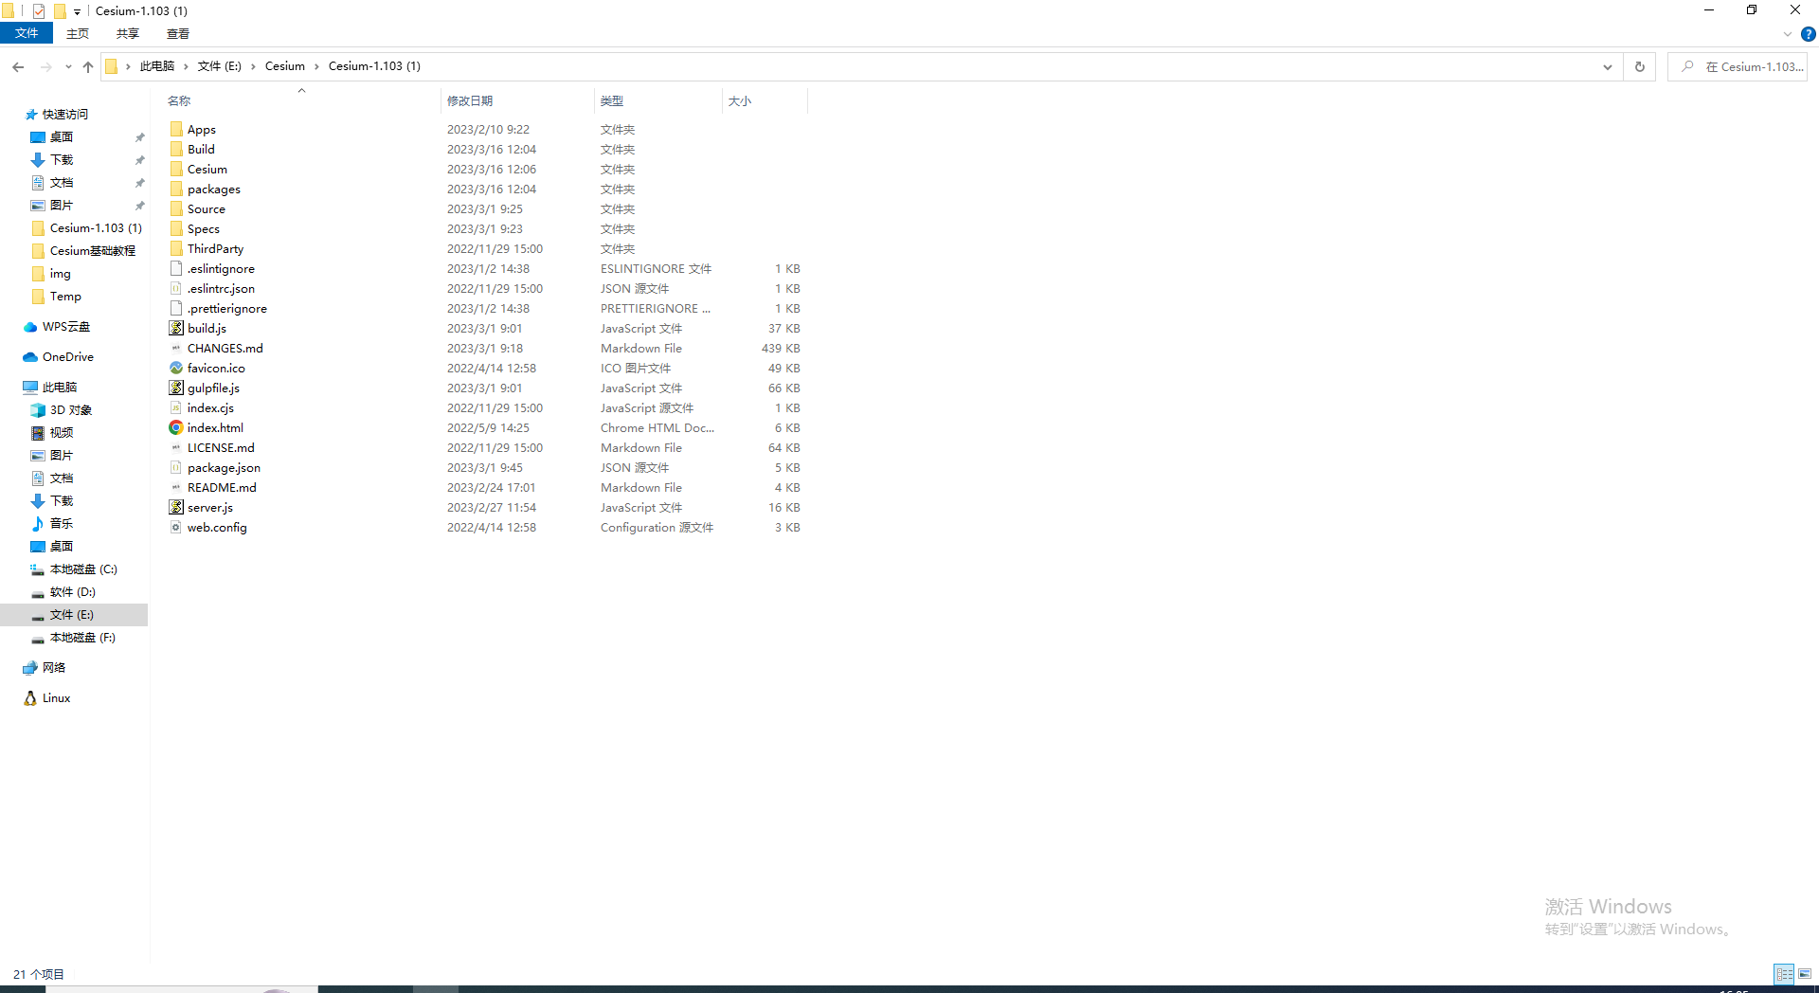Screen dimensions: 1819x993
Task: Go up one folder level
Action: click(88, 67)
